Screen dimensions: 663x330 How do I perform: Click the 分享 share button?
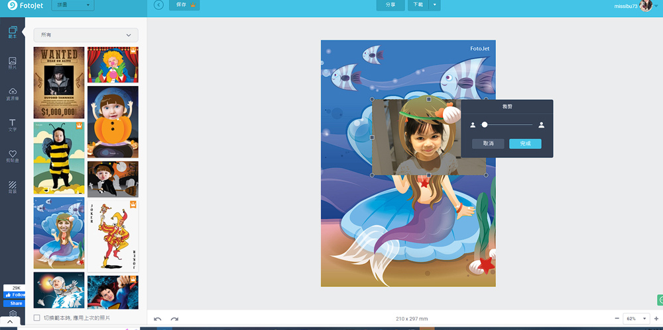391,5
